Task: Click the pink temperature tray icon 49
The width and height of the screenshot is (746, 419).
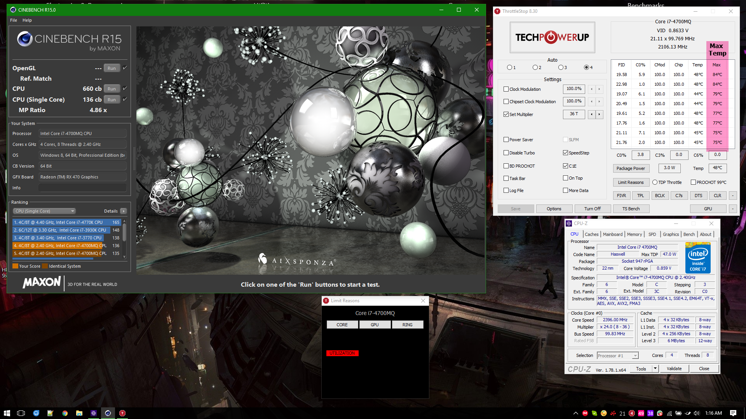Action: [x=641, y=413]
